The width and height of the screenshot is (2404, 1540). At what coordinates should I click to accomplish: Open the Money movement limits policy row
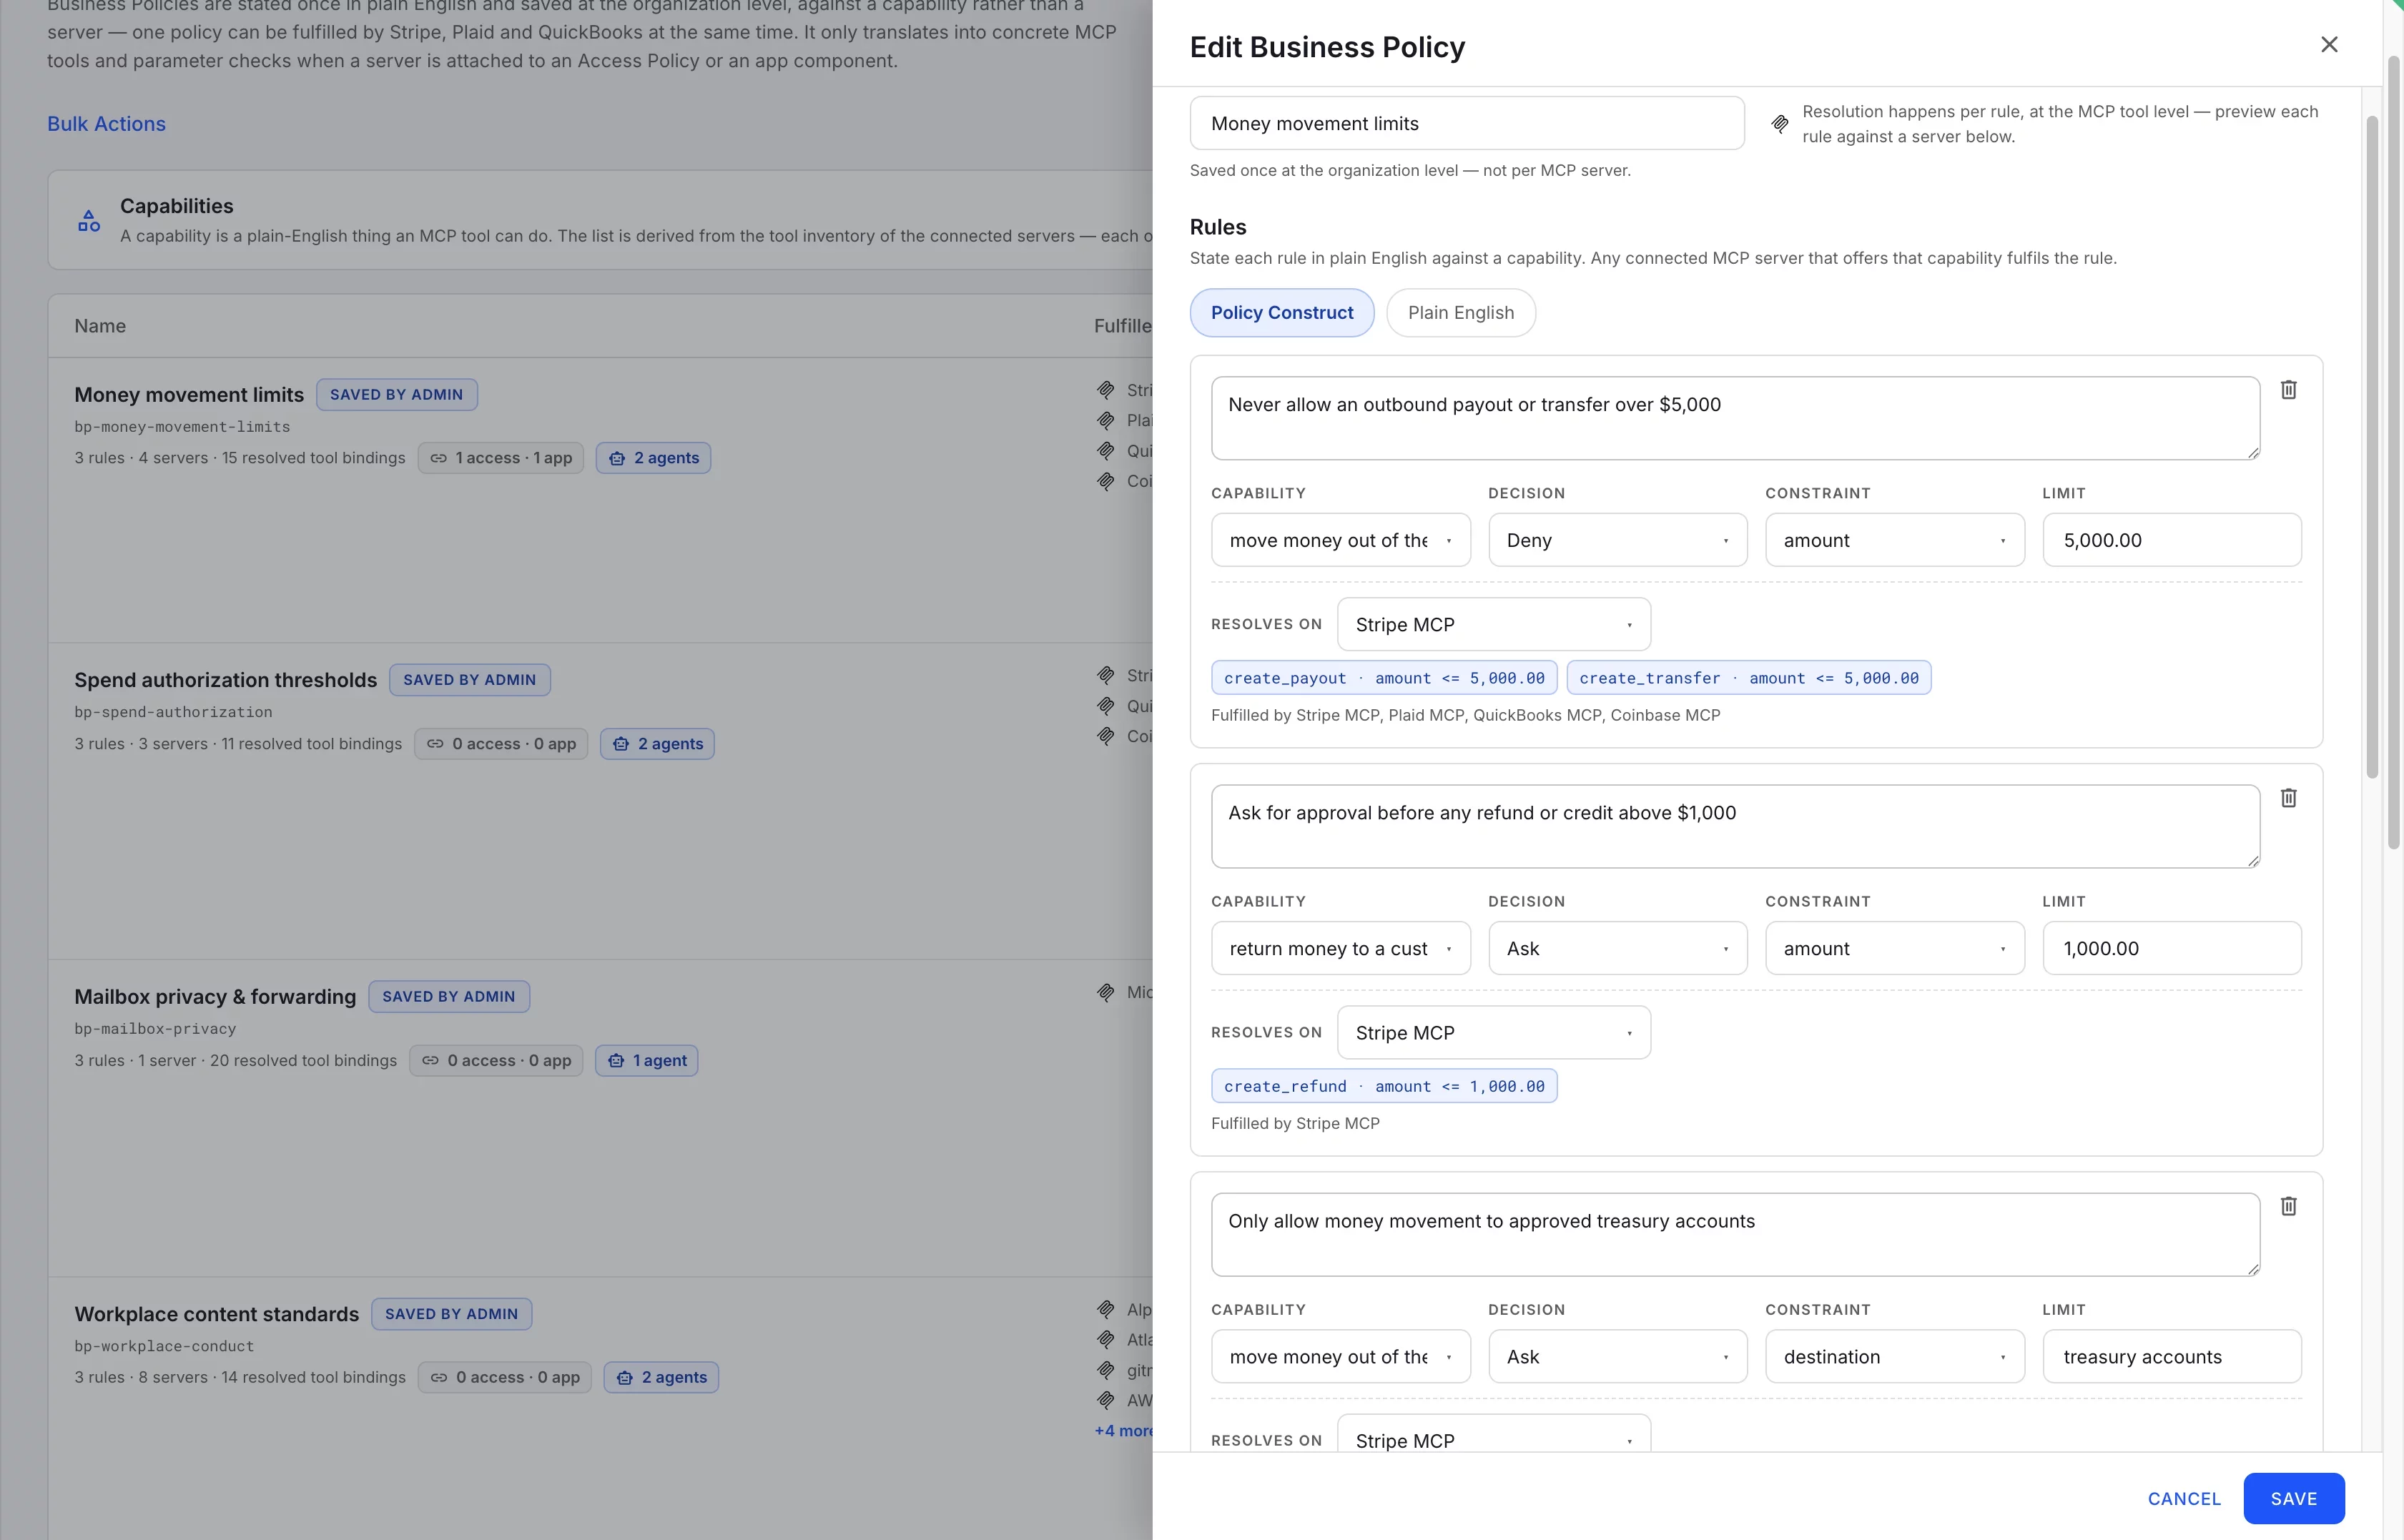tap(600, 500)
